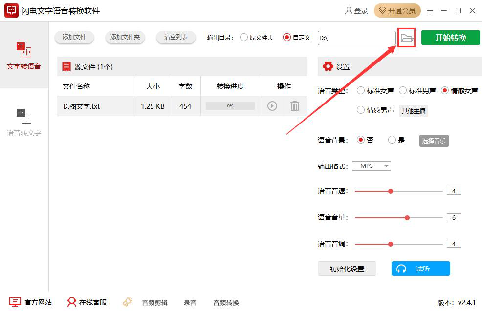Click the 文件名称 column header
This screenshot has height=311, width=482.
tap(76, 86)
